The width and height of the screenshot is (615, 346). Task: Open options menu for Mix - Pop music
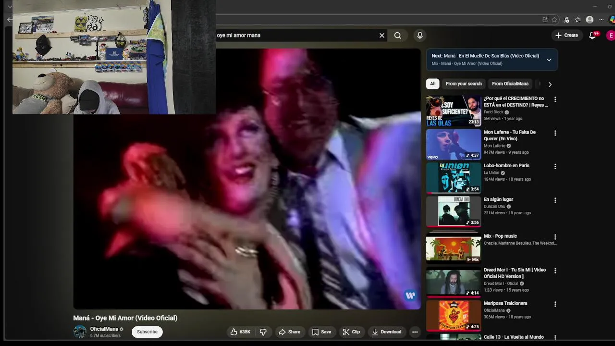click(x=555, y=237)
